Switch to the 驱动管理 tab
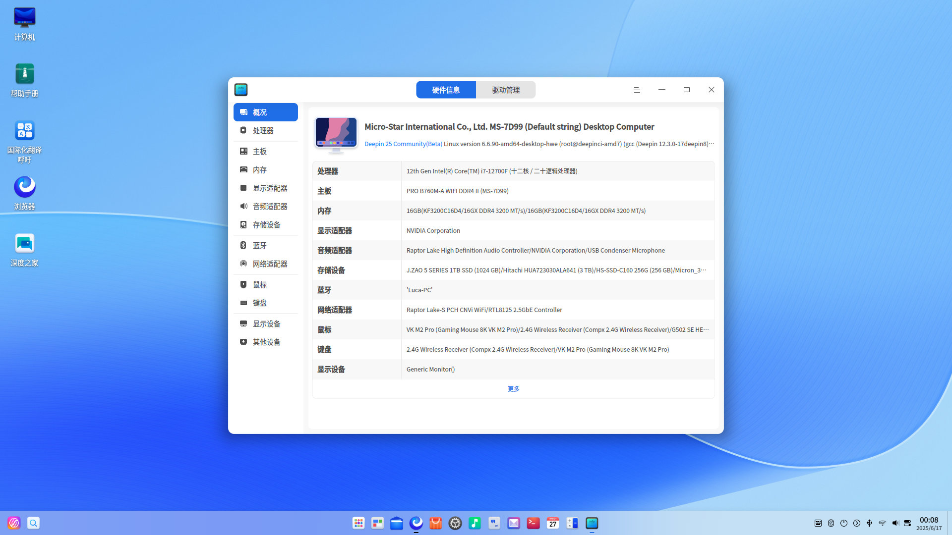The width and height of the screenshot is (952, 535). click(506, 90)
